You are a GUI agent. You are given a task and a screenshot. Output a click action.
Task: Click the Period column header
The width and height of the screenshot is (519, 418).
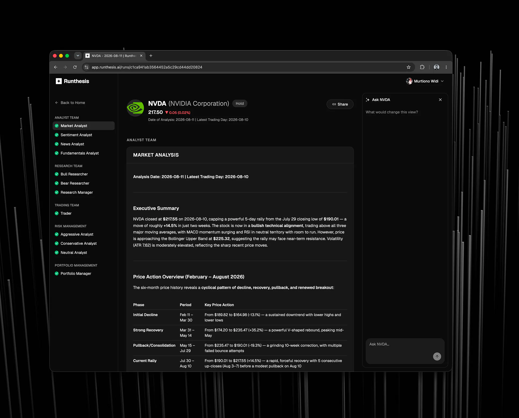click(x=186, y=305)
